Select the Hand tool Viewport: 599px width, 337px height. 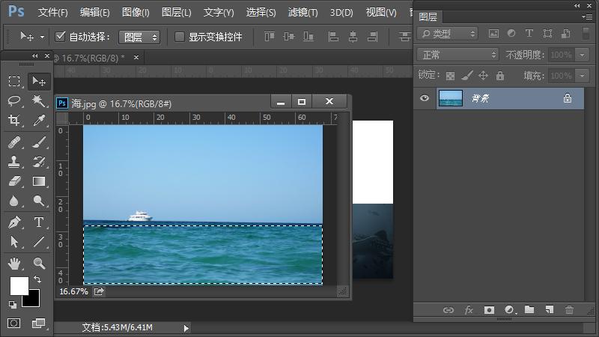pyautogui.click(x=14, y=264)
